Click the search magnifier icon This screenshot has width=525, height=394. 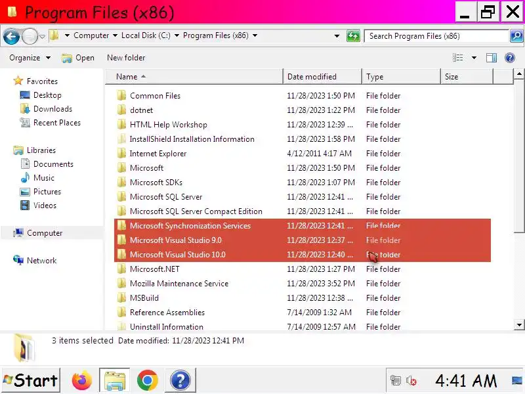[516, 35]
